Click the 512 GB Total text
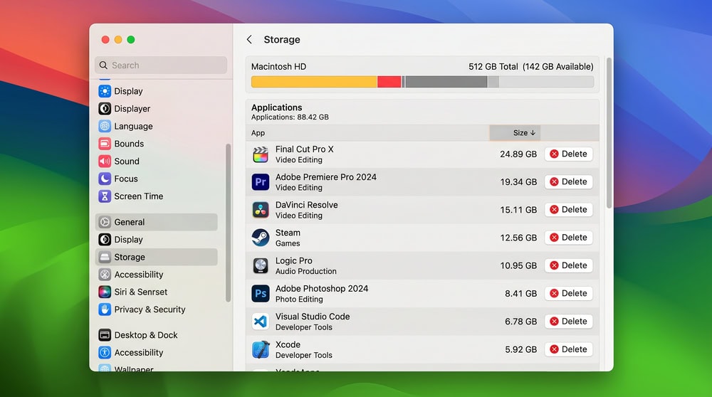 point(493,67)
